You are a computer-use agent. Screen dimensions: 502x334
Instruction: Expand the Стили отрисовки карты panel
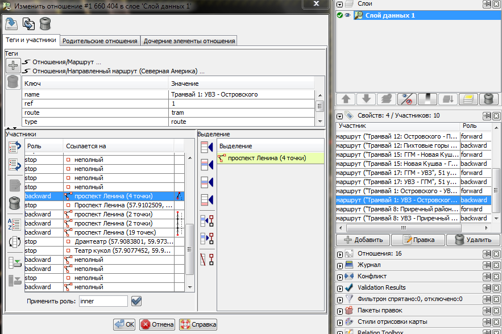(339, 323)
